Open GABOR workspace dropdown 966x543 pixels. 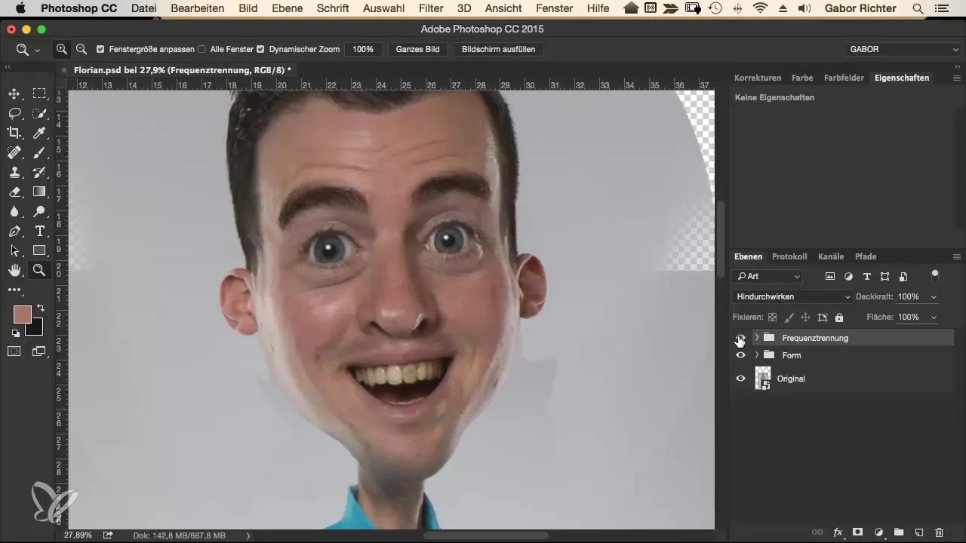coord(903,49)
